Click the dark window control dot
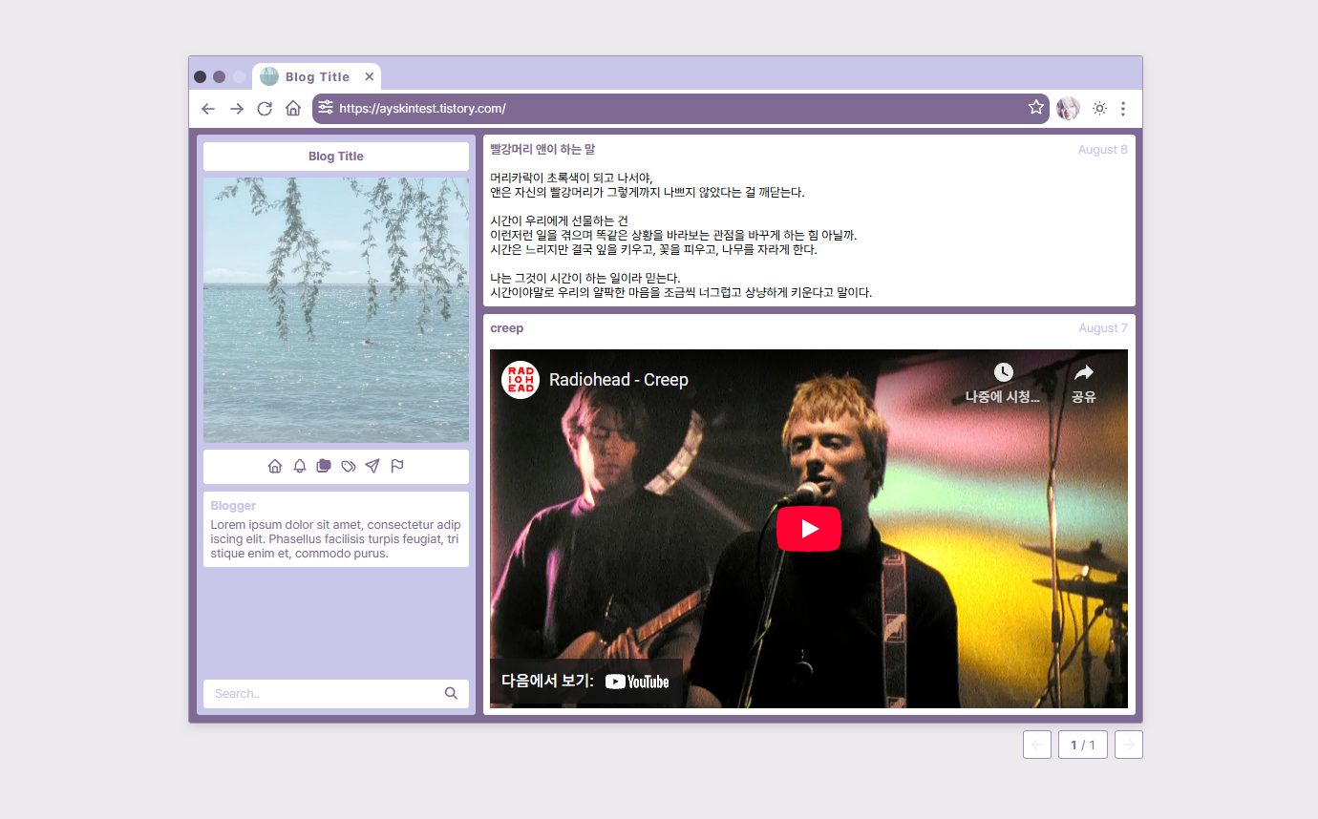Image resolution: width=1318 pixels, height=819 pixels. (201, 76)
